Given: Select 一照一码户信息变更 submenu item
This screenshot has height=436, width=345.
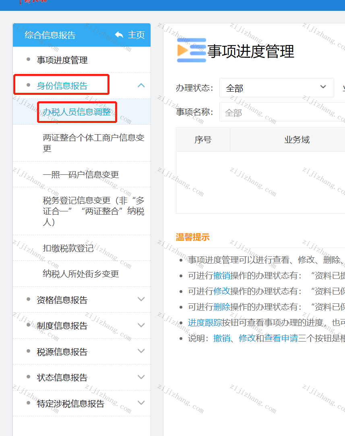Looking at the screenshot, I should [x=81, y=175].
